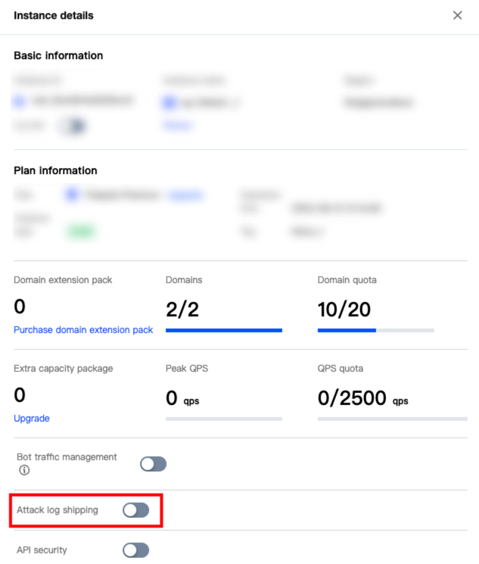Viewport: 479px width, 564px height.
Task: Click the Domain extension pack count
Action: pos(20,307)
